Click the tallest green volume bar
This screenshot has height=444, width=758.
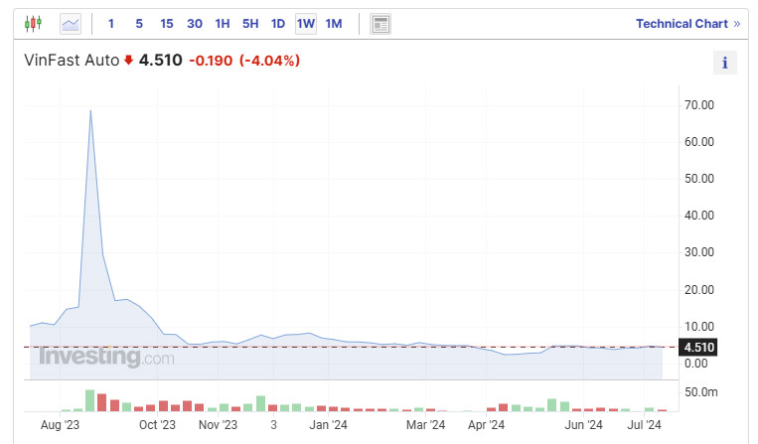pos(90,400)
